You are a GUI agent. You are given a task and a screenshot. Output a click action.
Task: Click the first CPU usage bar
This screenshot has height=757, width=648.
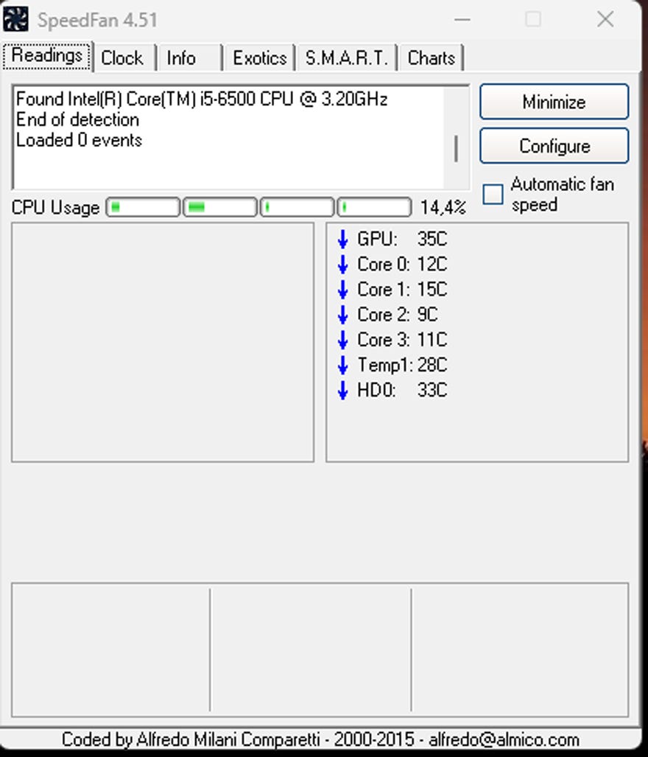pos(143,207)
